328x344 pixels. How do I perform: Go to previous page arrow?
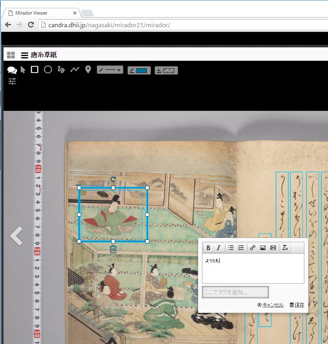[x=17, y=236]
